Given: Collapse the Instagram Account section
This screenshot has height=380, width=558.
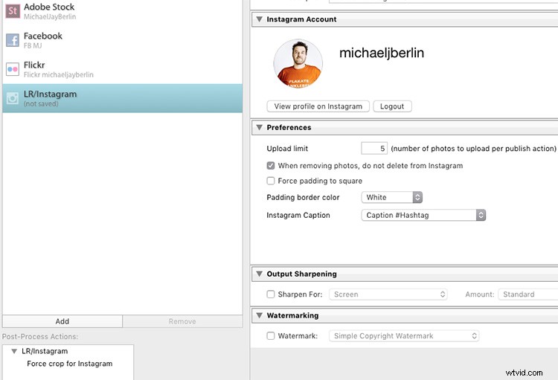Looking at the screenshot, I should coord(258,19).
